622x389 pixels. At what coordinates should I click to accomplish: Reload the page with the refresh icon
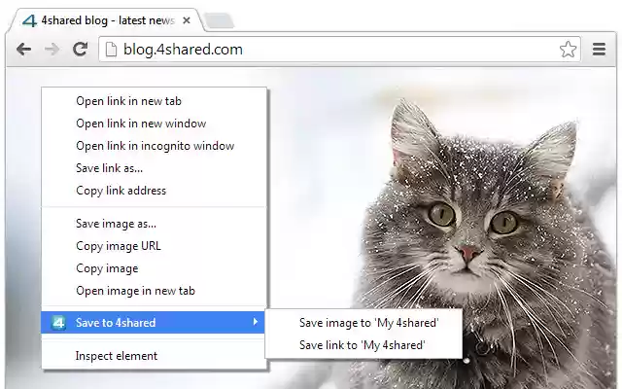(80, 49)
